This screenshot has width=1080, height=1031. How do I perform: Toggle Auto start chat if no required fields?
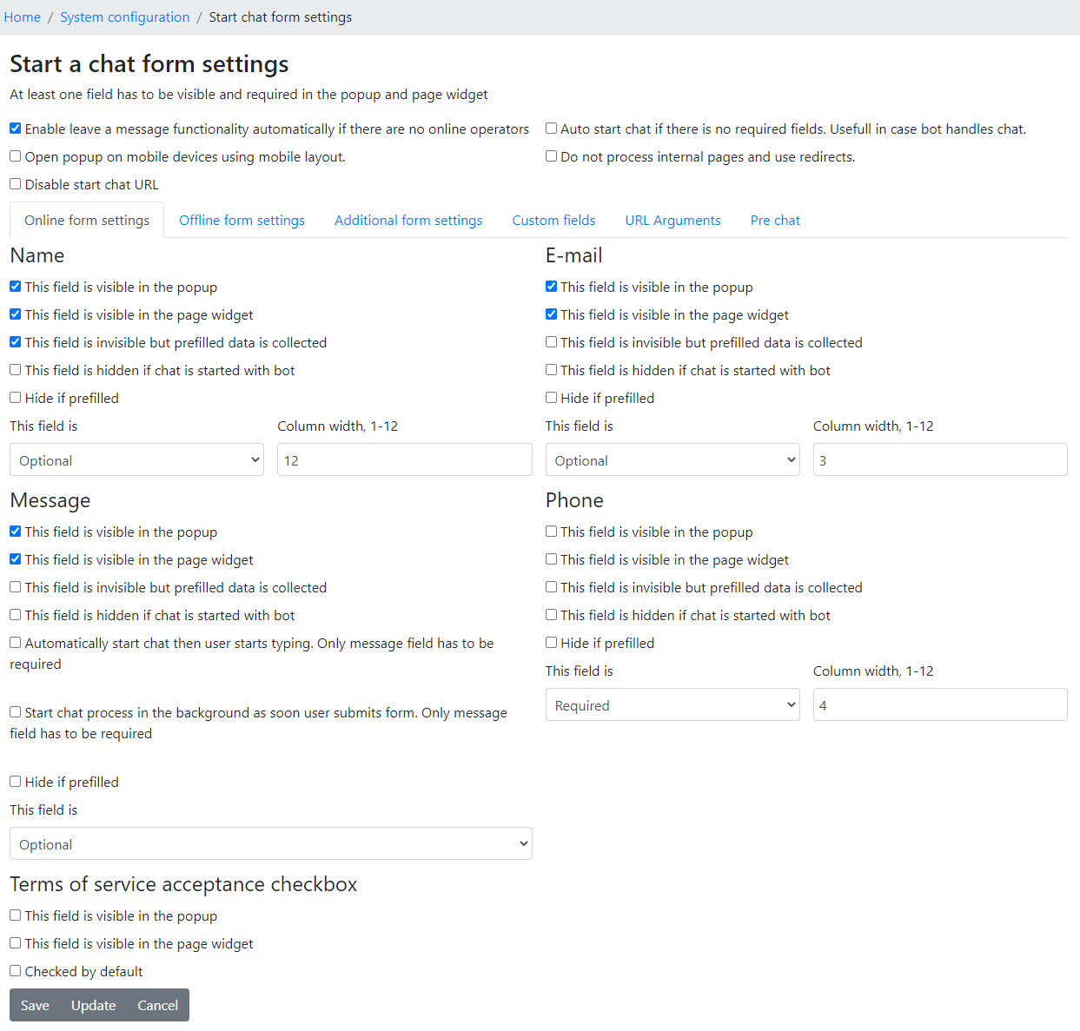(552, 129)
